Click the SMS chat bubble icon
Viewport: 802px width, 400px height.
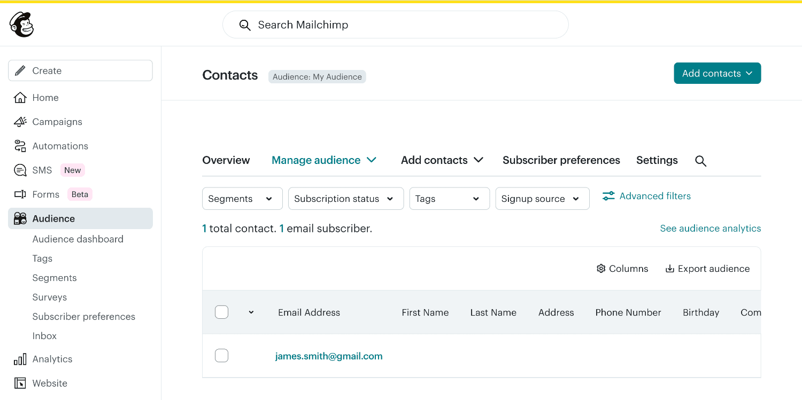click(x=20, y=170)
